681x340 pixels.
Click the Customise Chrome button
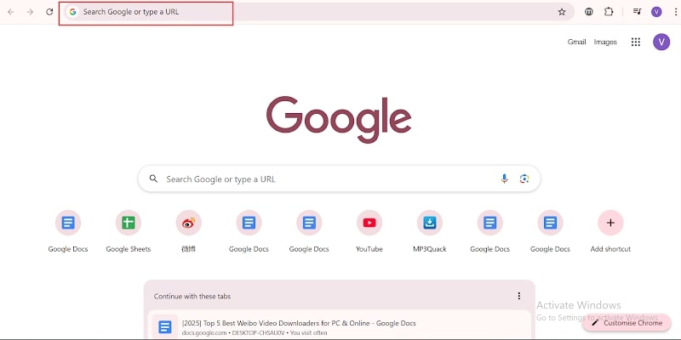coord(627,323)
